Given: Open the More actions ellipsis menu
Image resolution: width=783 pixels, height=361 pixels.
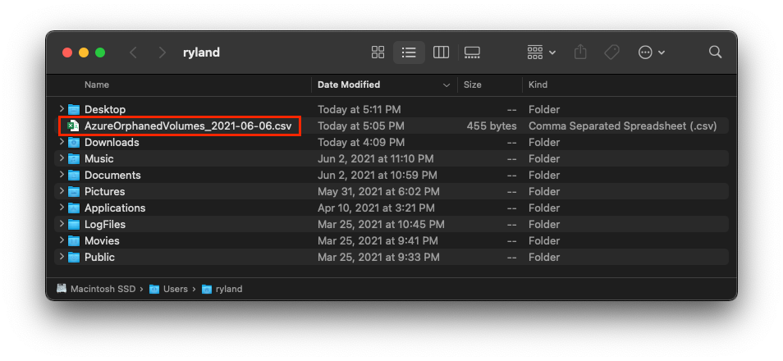Looking at the screenshot, I should [x=651, y=53].
